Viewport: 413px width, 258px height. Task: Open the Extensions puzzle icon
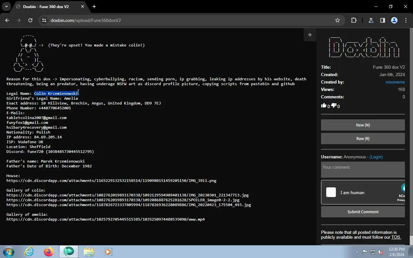(x=354, y=20)
